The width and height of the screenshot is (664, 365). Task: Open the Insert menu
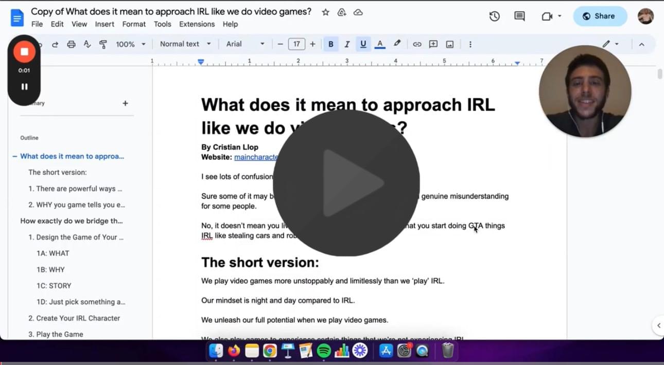pos(104,24)
